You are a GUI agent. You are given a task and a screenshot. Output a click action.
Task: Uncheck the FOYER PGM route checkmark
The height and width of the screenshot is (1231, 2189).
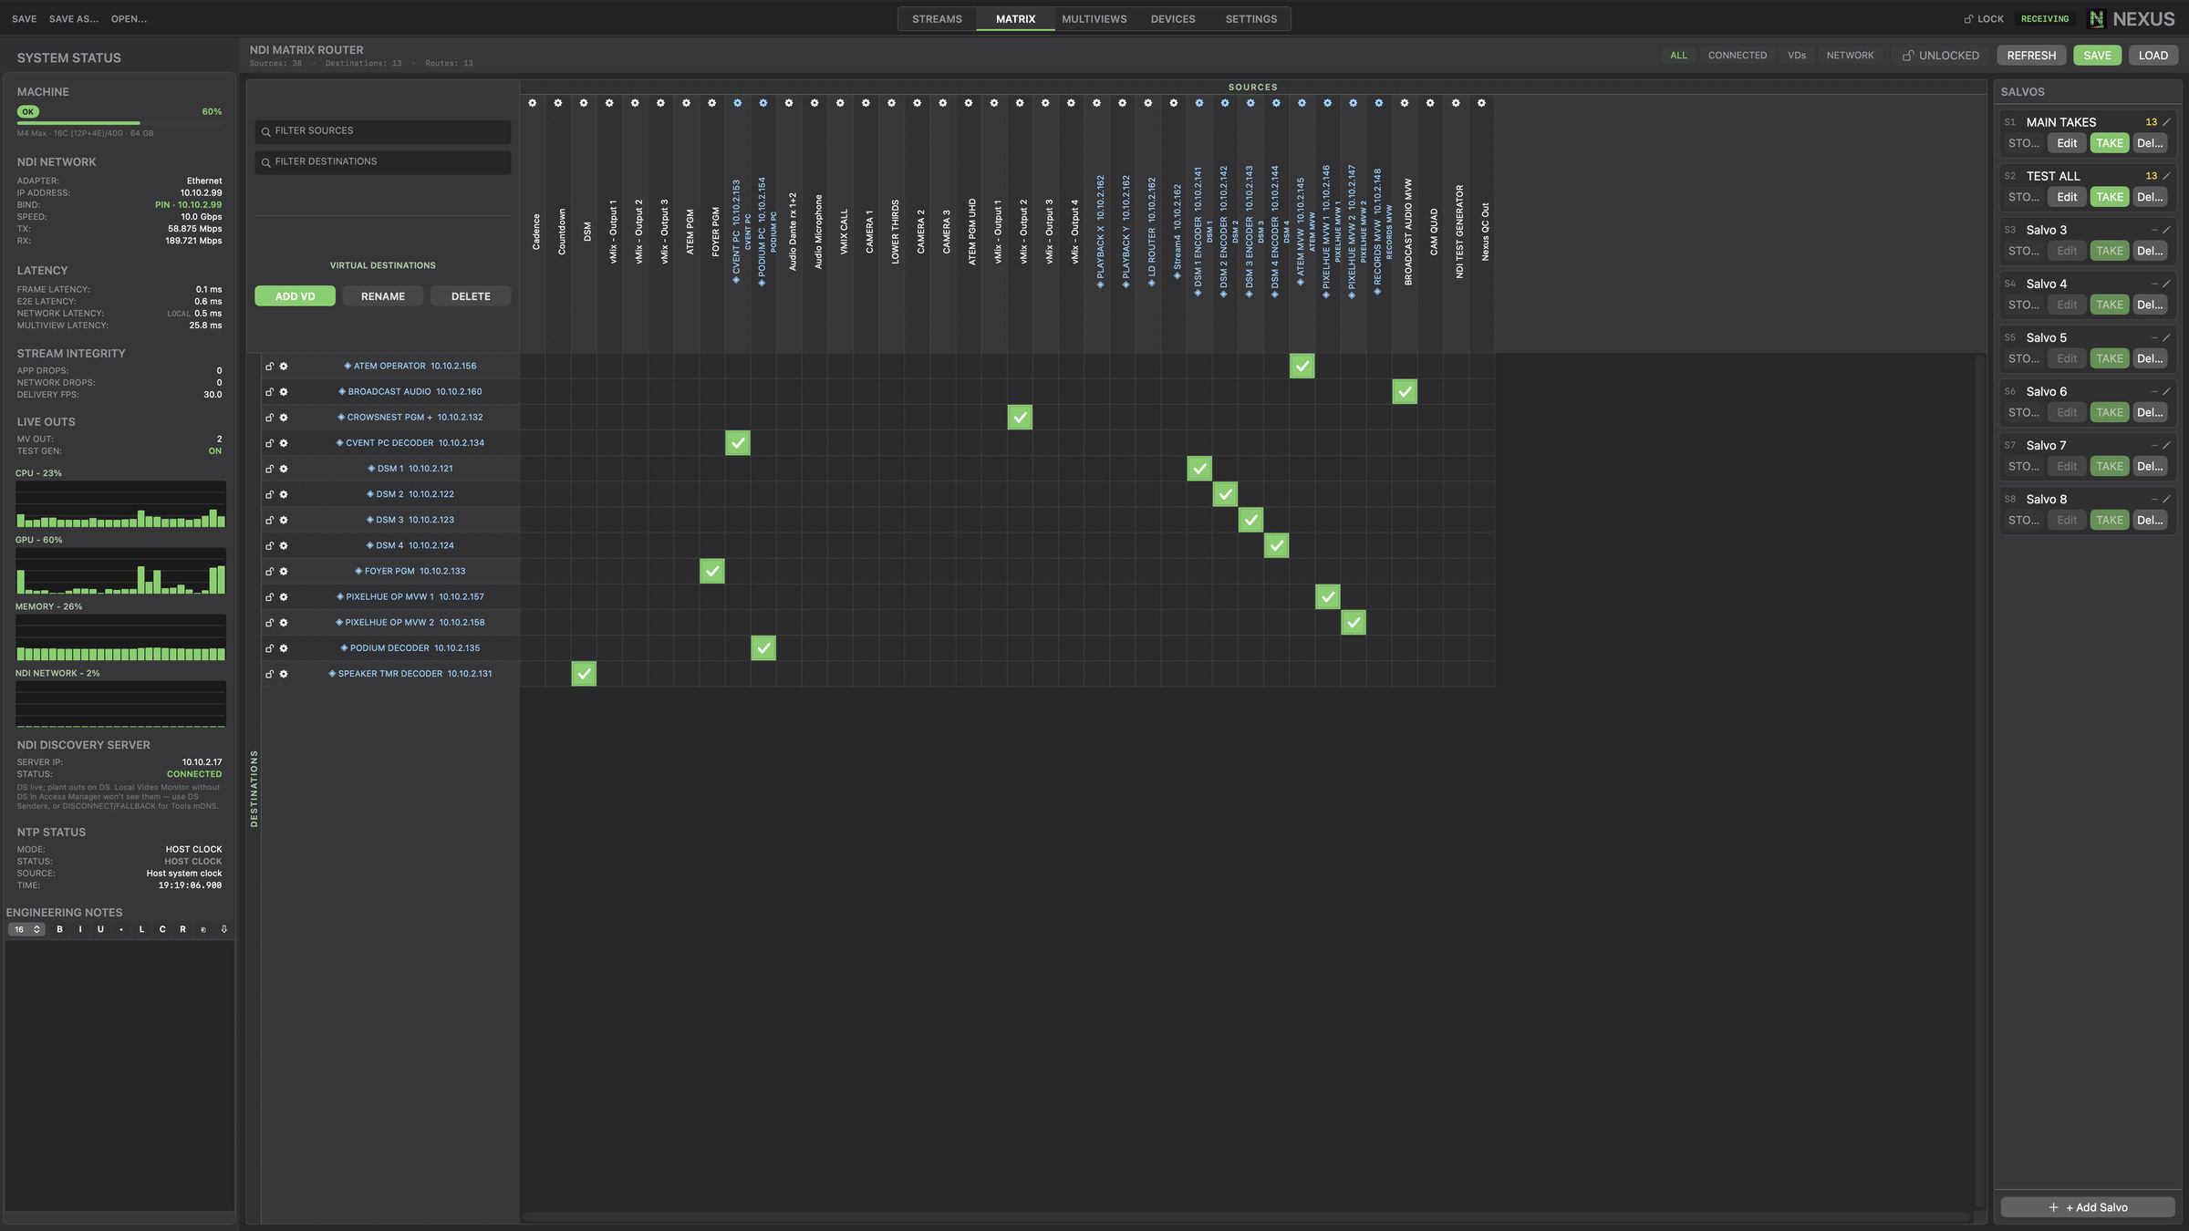coord(712,572)
